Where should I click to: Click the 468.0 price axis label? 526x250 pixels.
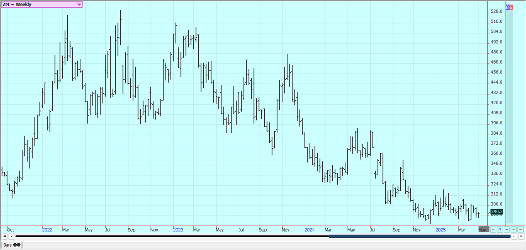(496, 62)
